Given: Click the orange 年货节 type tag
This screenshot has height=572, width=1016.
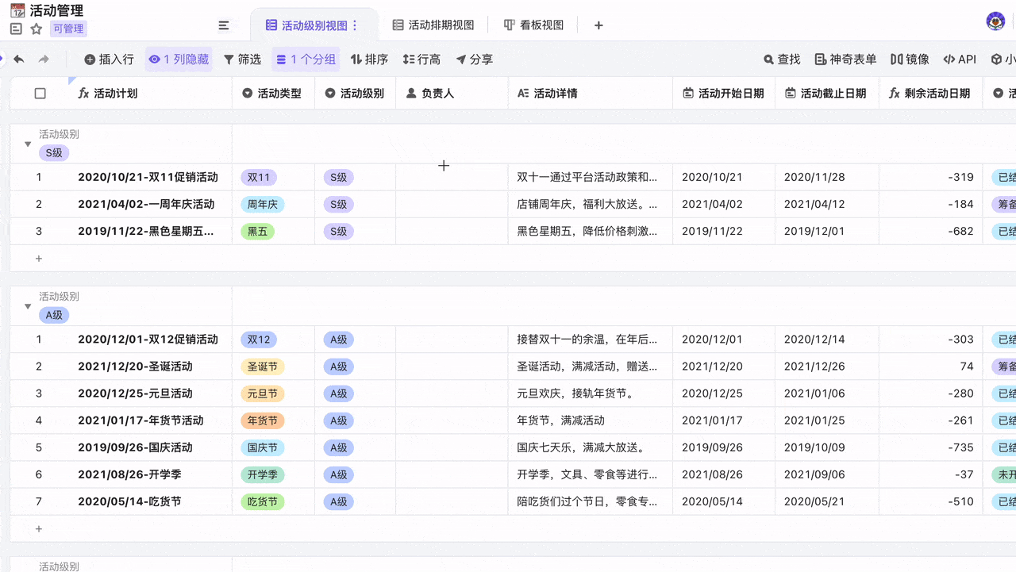Looking at the screenshot, I should click(x=263, y=420).
